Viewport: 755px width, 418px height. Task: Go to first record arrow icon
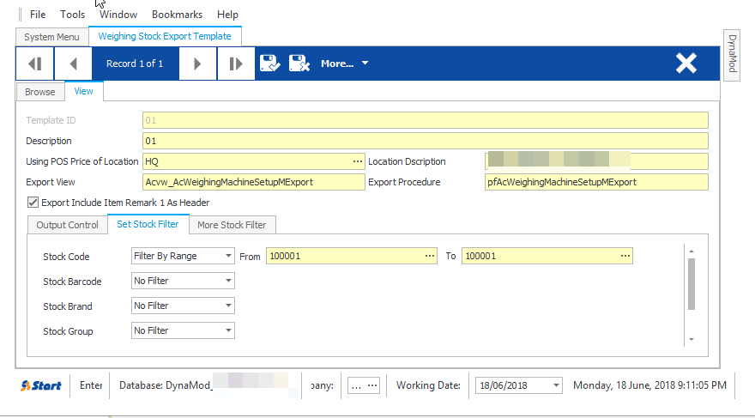pos(34,64)
